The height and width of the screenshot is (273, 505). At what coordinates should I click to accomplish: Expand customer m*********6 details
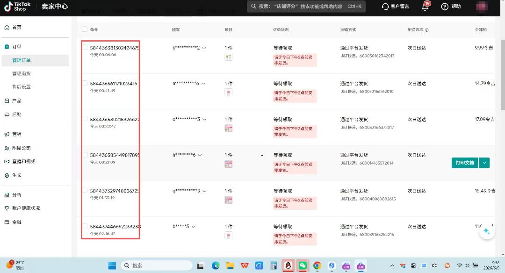[x=203, y=84]
